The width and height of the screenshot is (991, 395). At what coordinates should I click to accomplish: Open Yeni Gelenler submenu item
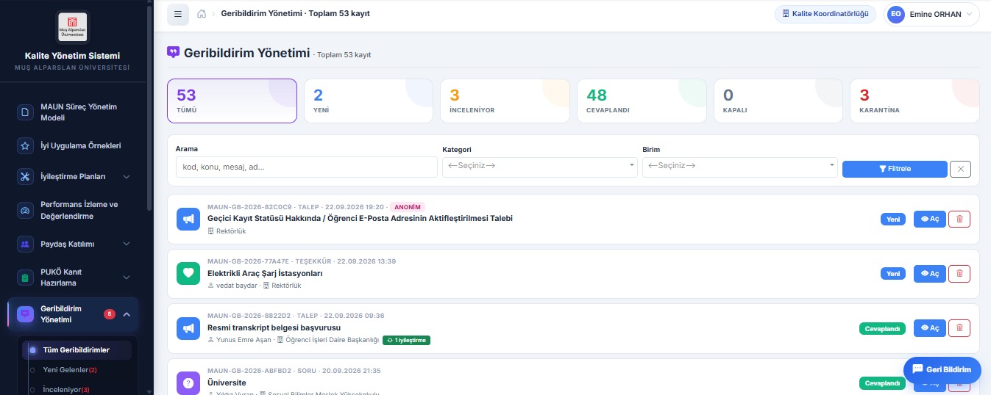(70, 369)
